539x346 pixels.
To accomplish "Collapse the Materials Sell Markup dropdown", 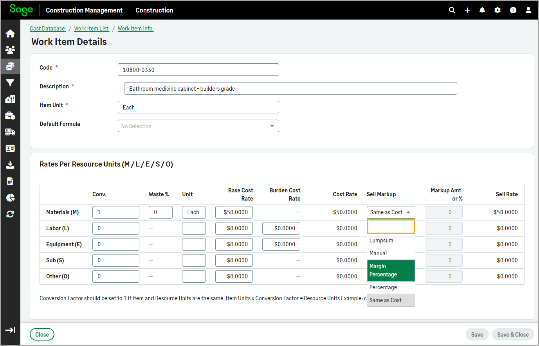I will tap(391, 212).
